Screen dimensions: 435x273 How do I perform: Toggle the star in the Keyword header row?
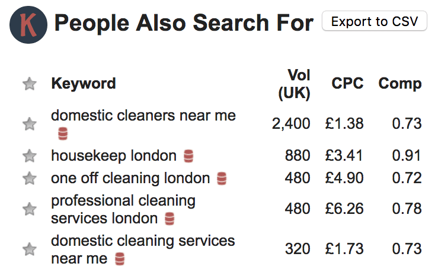(29, 84)
